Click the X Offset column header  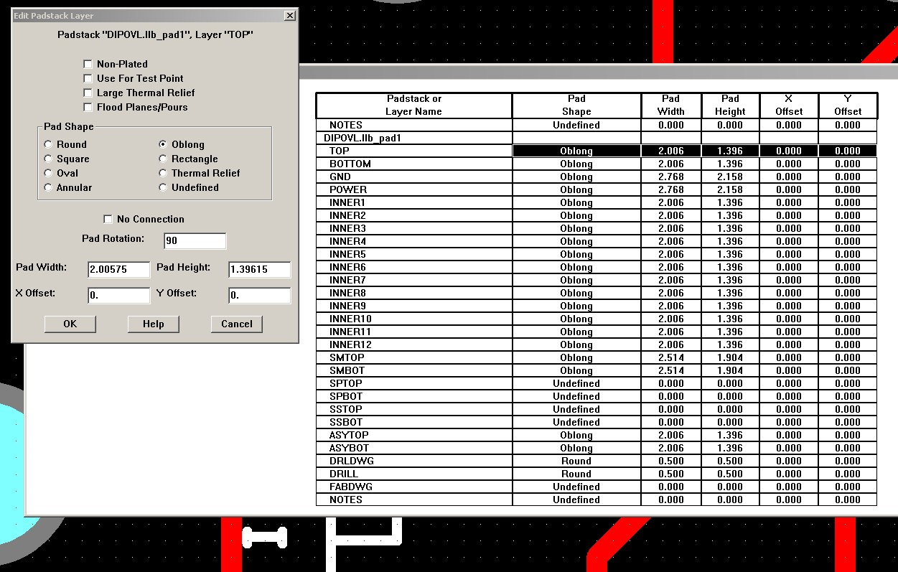click(x=789, y=106)
